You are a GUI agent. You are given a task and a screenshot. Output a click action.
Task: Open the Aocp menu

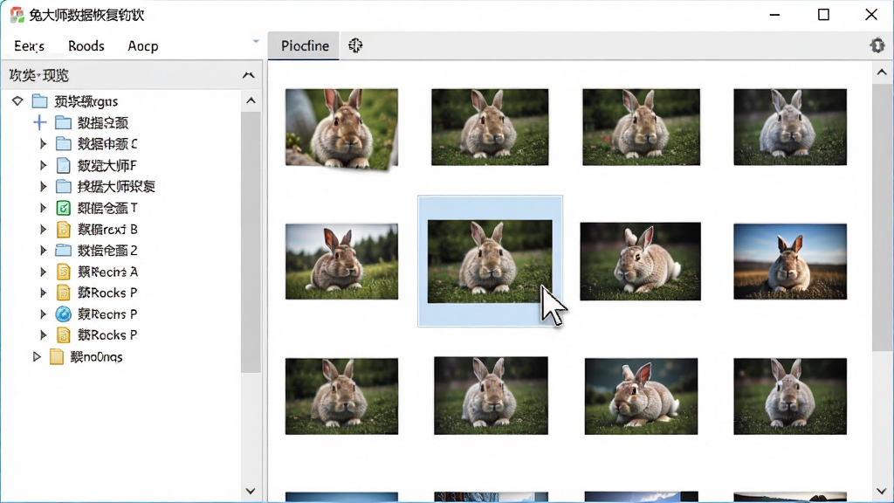tap(142, 45)
